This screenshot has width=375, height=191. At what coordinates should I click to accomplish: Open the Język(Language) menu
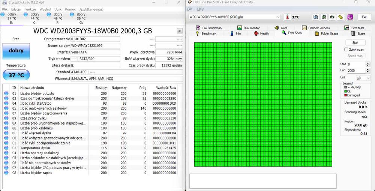[x=91, y=9]
